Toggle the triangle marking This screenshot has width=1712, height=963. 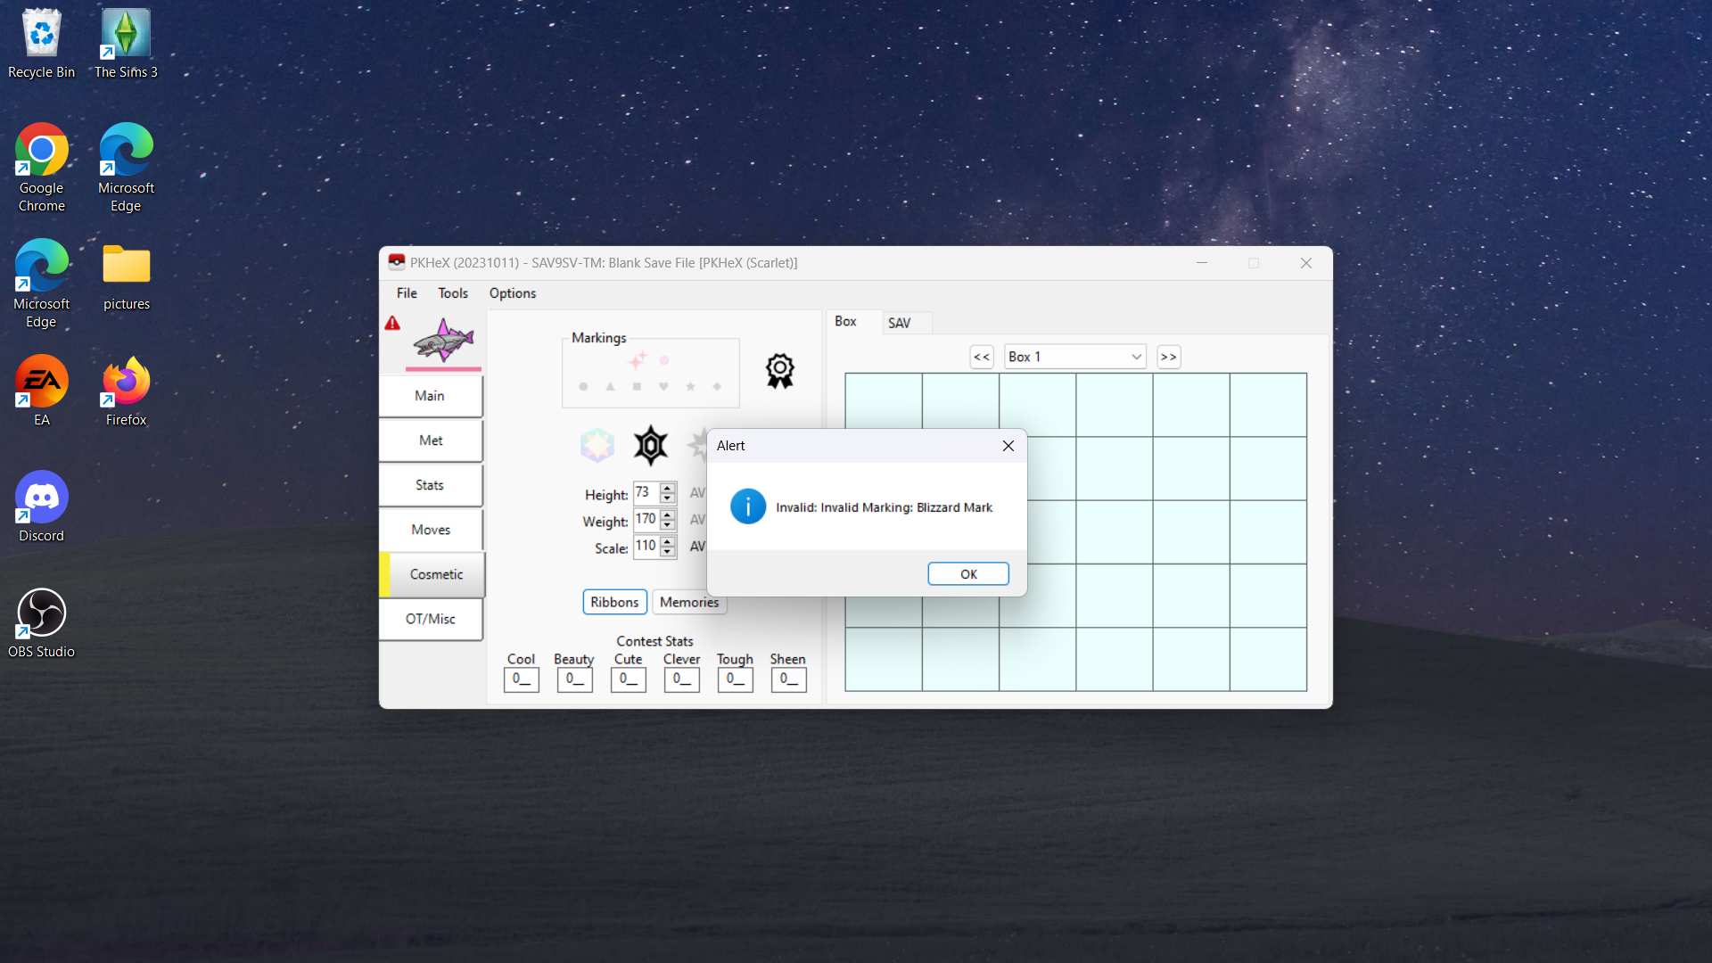point(610,387)
